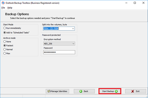The width and height of the screenshot is (148, 98).
Task: Open the Encryption method AES_256 dropdown
Action: point(59,44)
